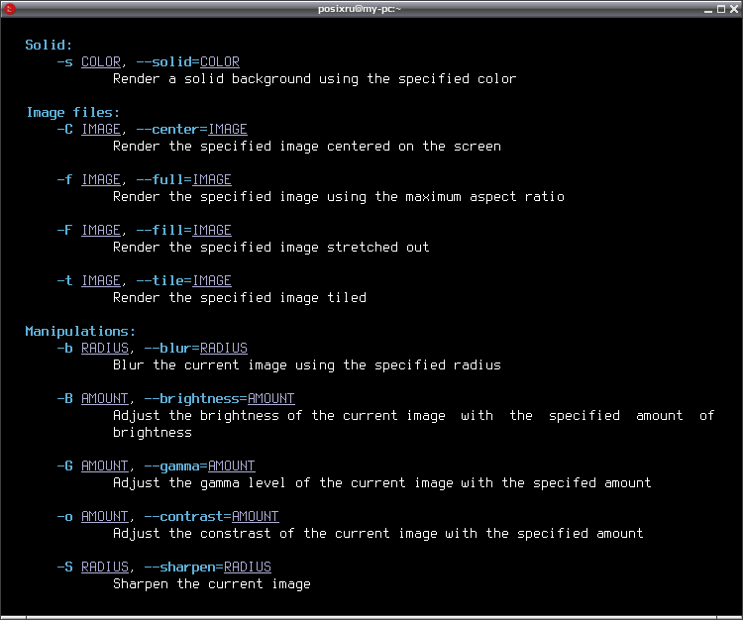743x620 pixels.
Task: Click the '-f' lowercase option flag
Action: (x=65, y=180)
